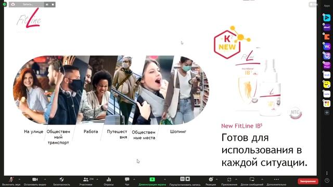333x187 pixels.
Task: Expand chat options arrow
Action: pyautogui.click(x=134, y=179)
